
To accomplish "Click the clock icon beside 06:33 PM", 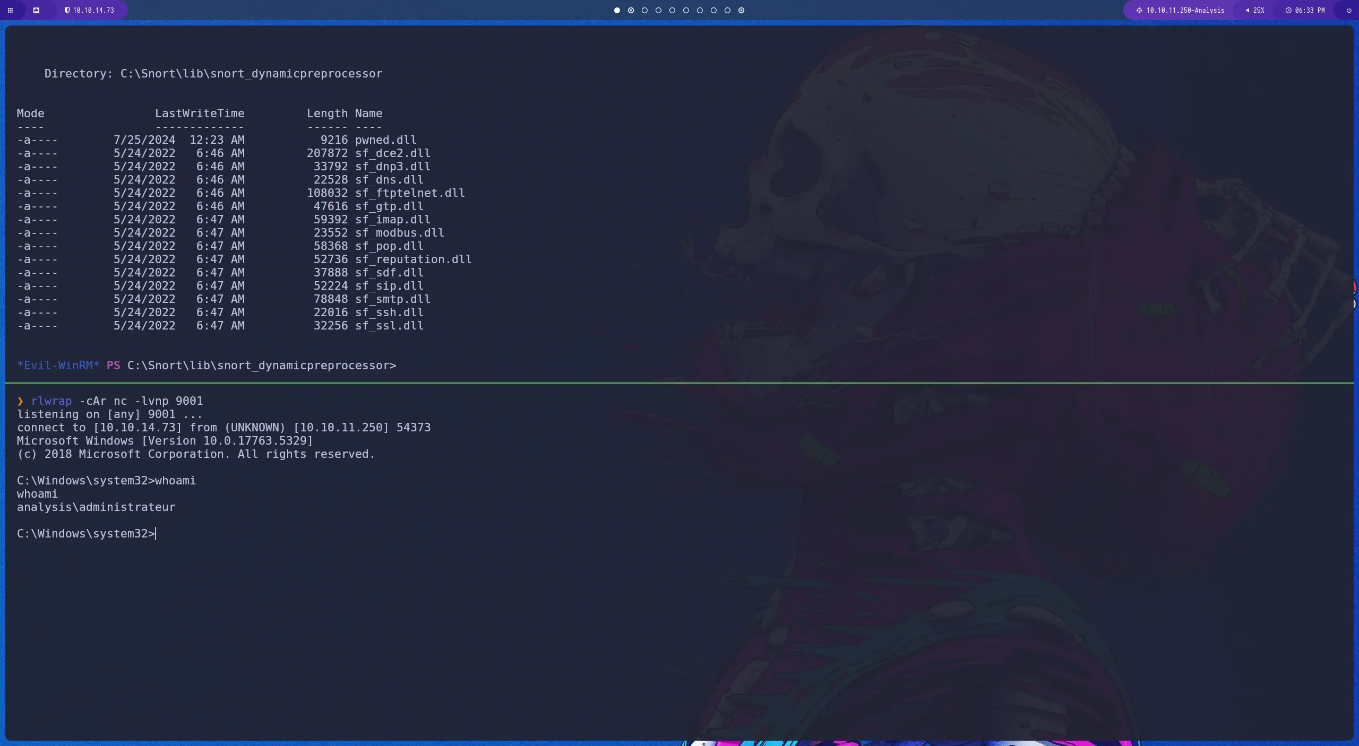I will point(1288,10).
